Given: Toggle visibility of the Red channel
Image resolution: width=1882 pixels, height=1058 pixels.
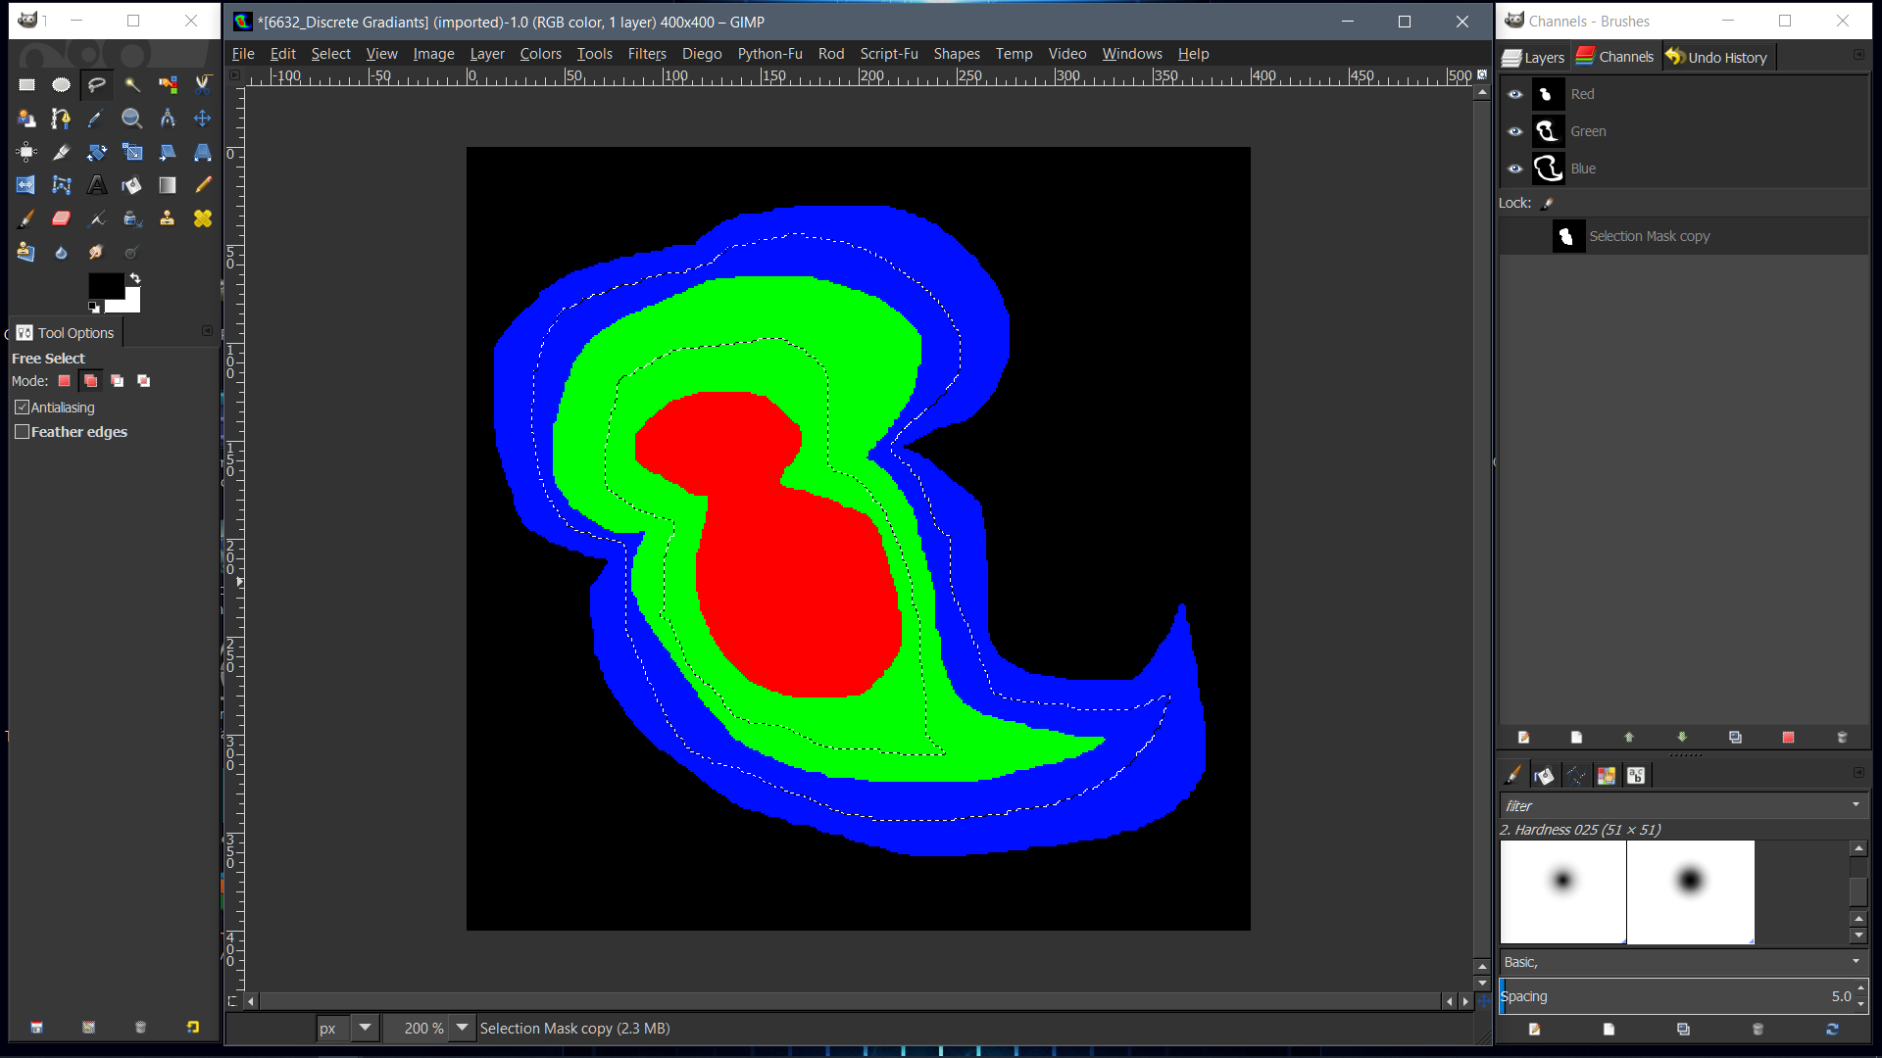Looking at the screenshot, I should pos(1515,94).
